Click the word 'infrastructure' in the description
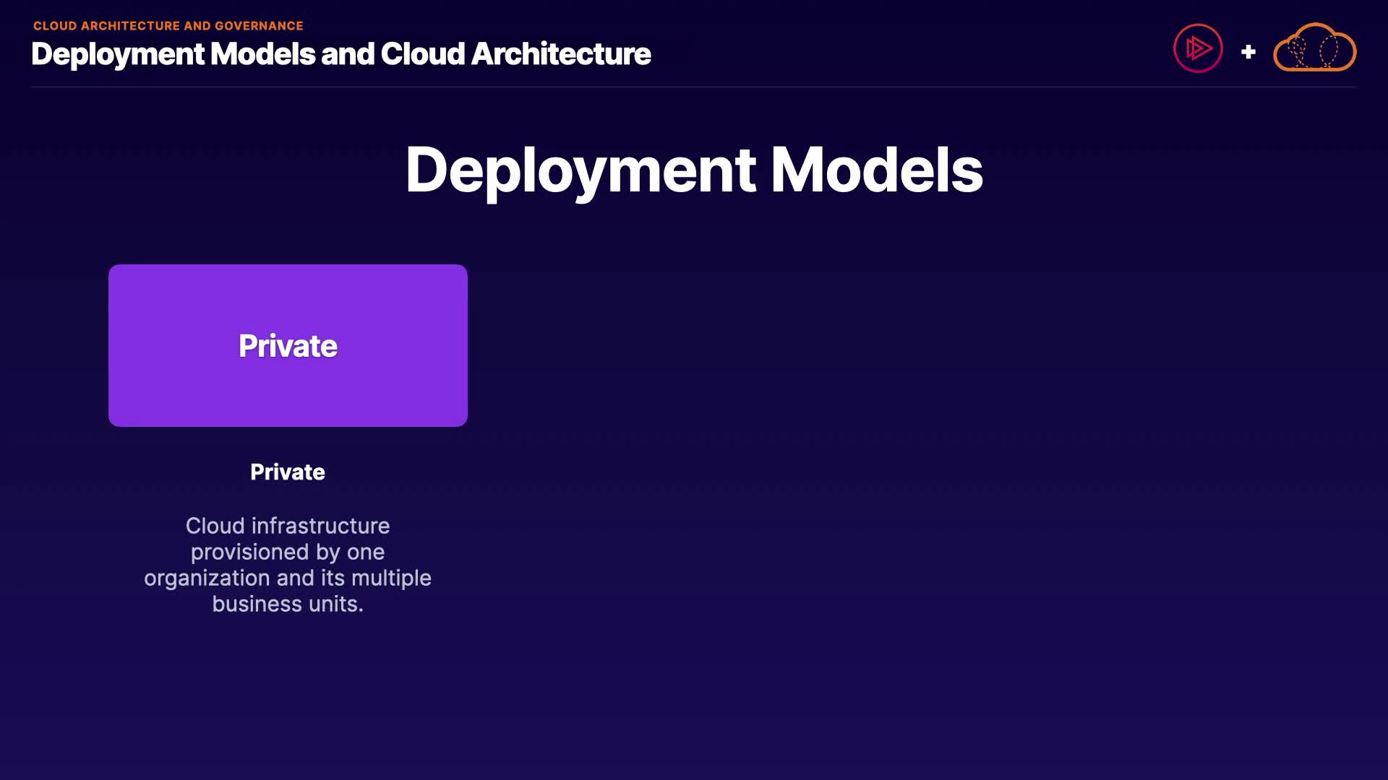This screenshot has height=780, width=1388. (320, 526)
